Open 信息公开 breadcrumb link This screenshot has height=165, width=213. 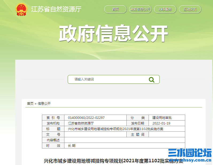tap(44, 104)
